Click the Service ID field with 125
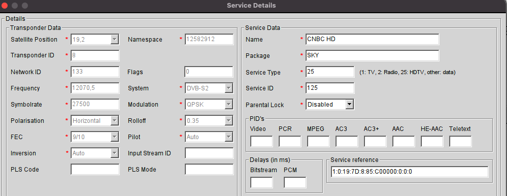 click(330, 88)
